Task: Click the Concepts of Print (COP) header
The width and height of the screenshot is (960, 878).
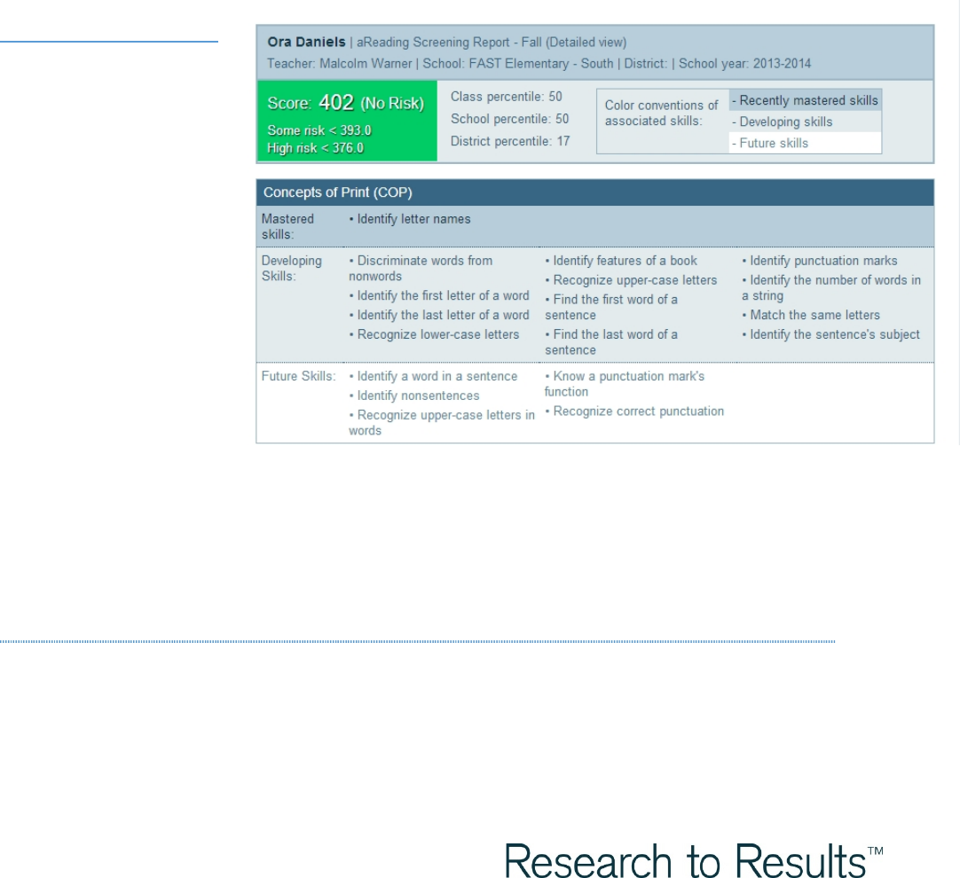Action: click(x=594, y=192)
